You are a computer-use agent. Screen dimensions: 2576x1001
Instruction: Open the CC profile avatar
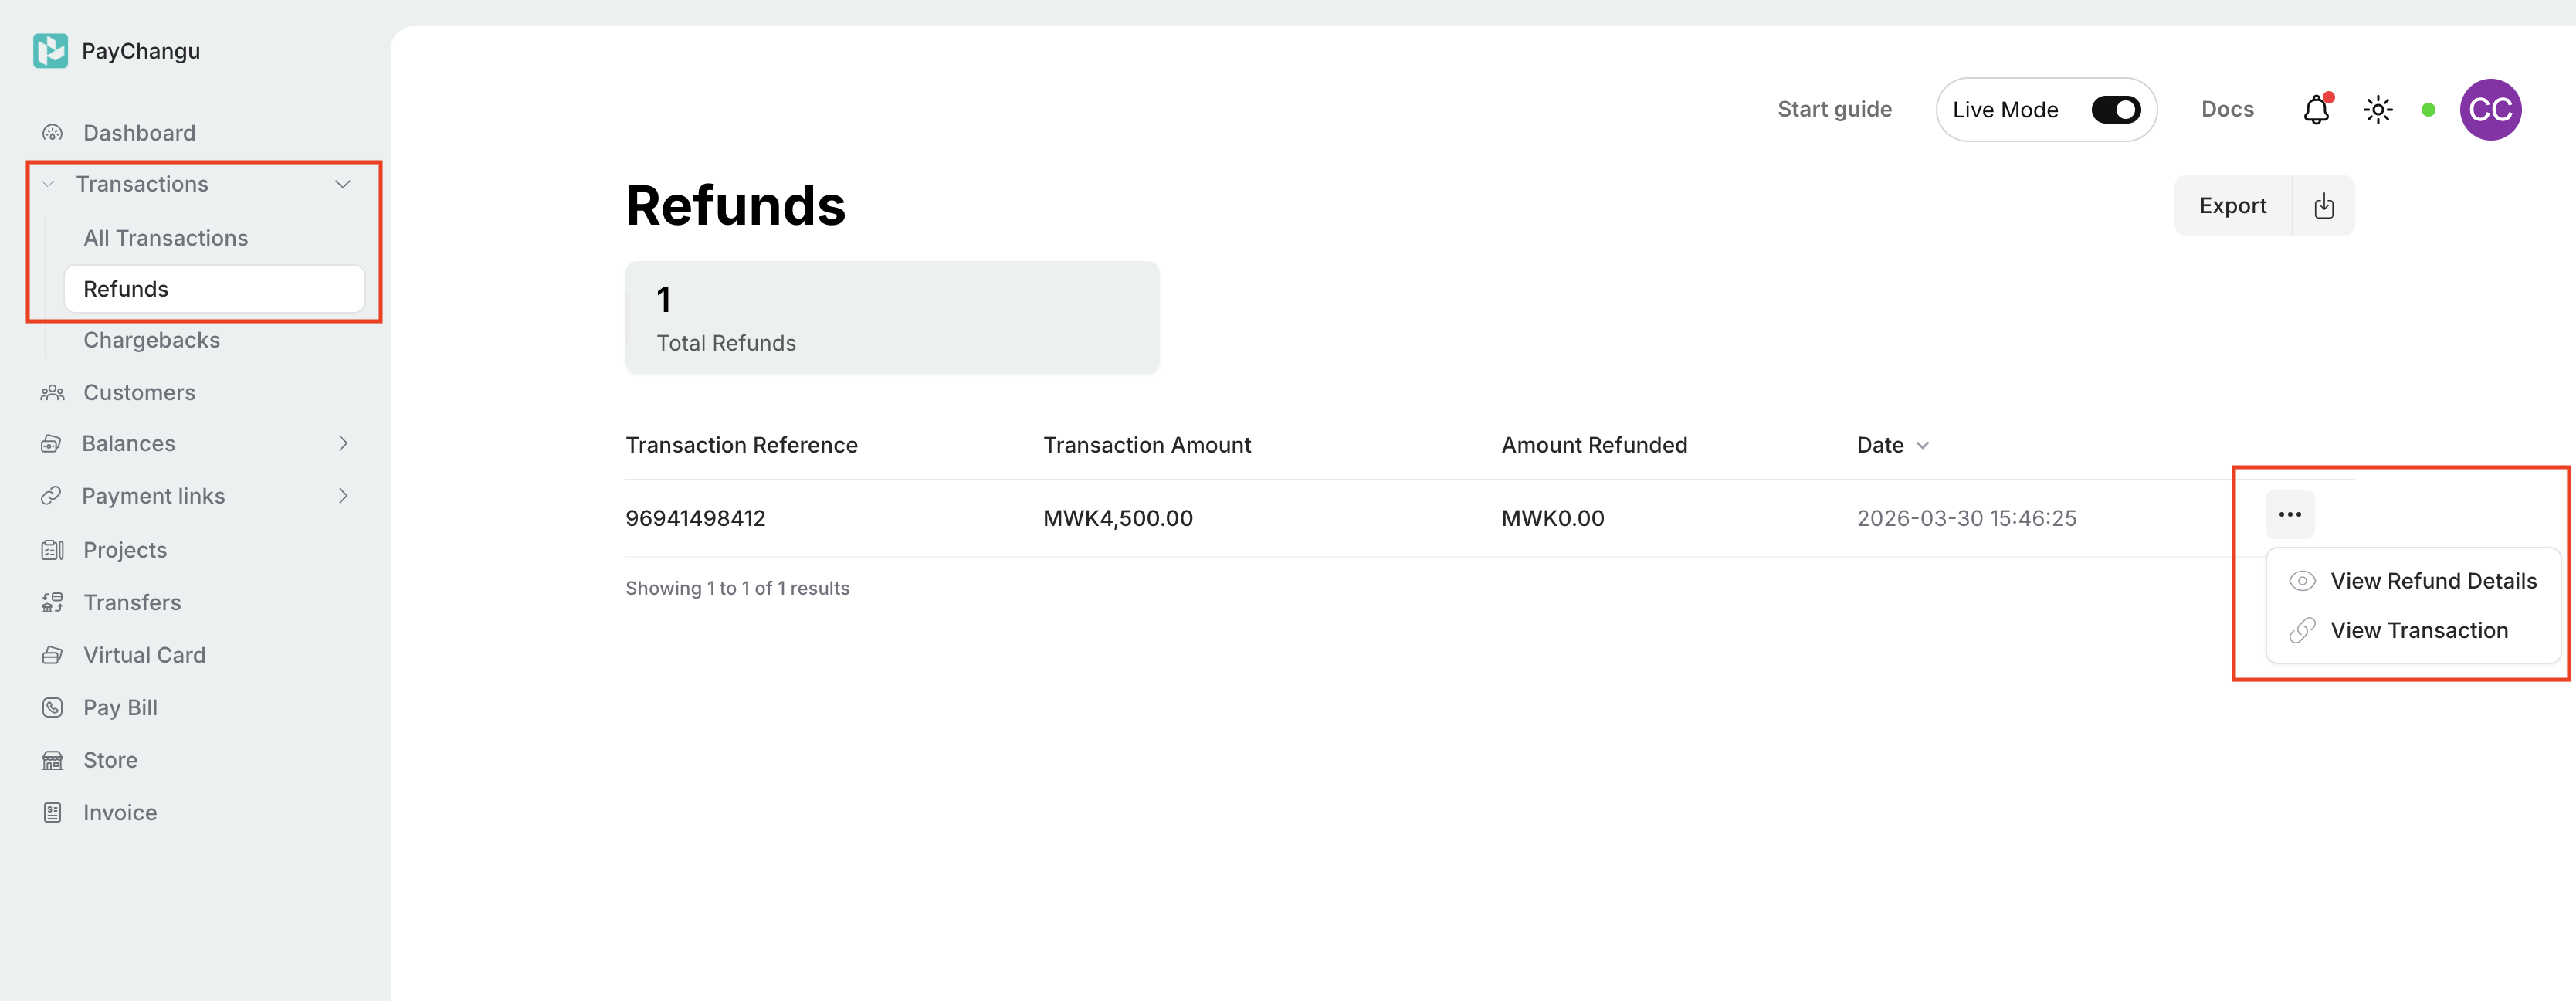coord(2489,110)
